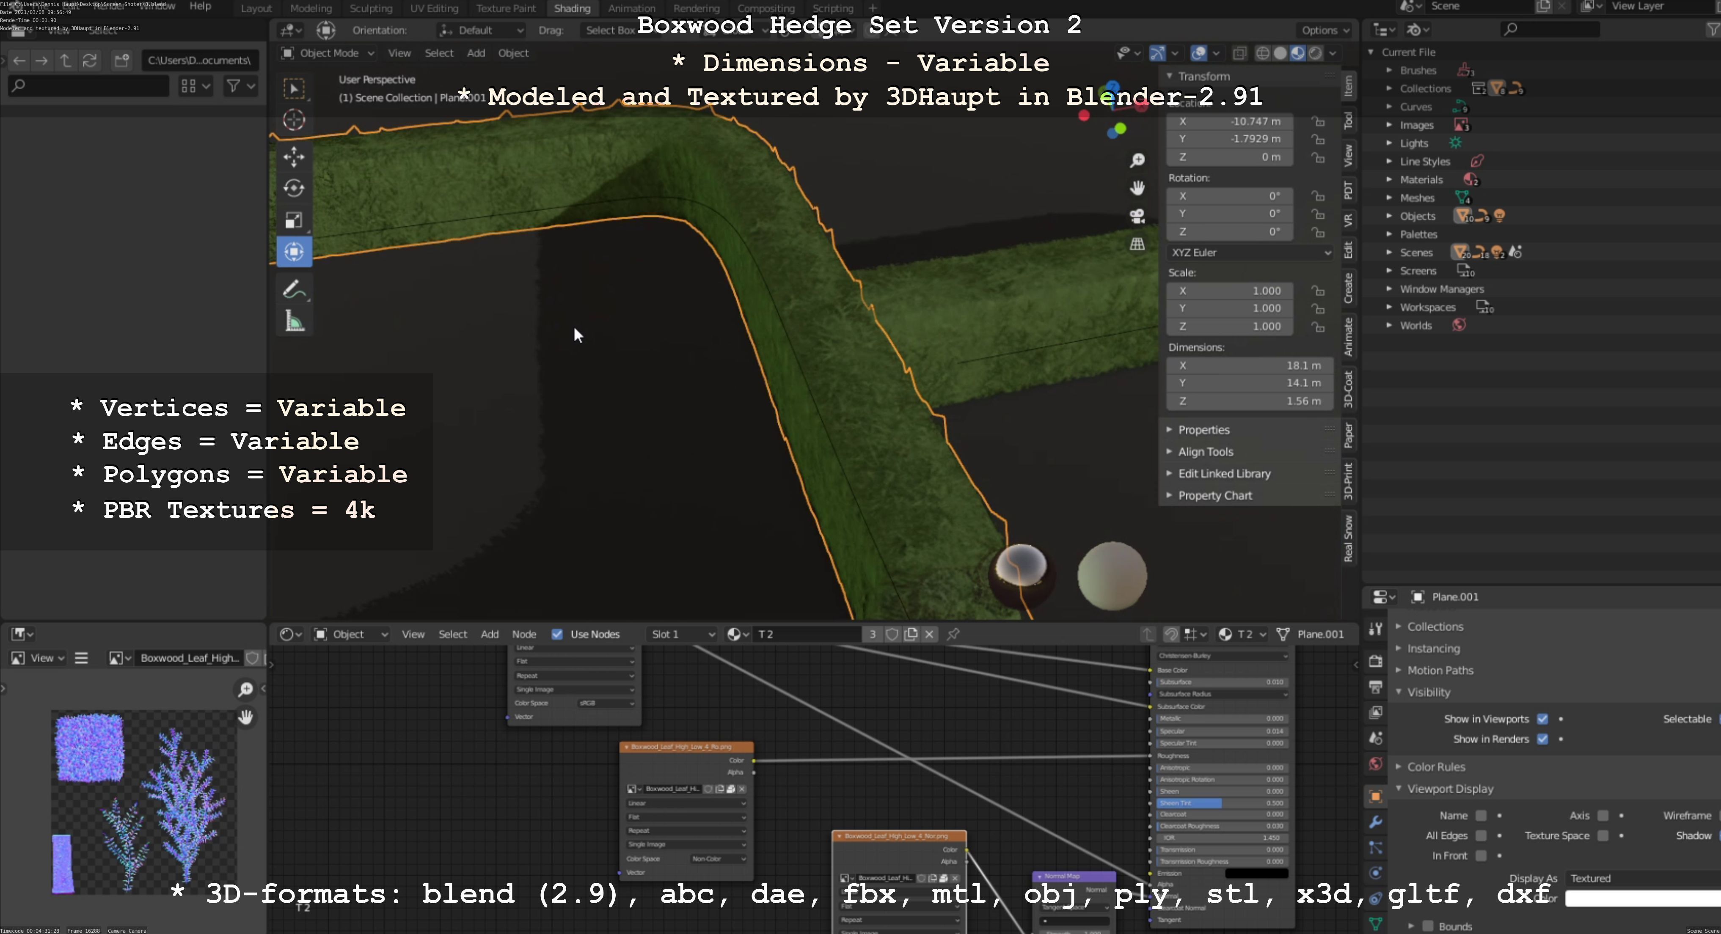Click Emission black color swatch
1721x934 pixels.
pyautogui.click(x=1257, y=874)
